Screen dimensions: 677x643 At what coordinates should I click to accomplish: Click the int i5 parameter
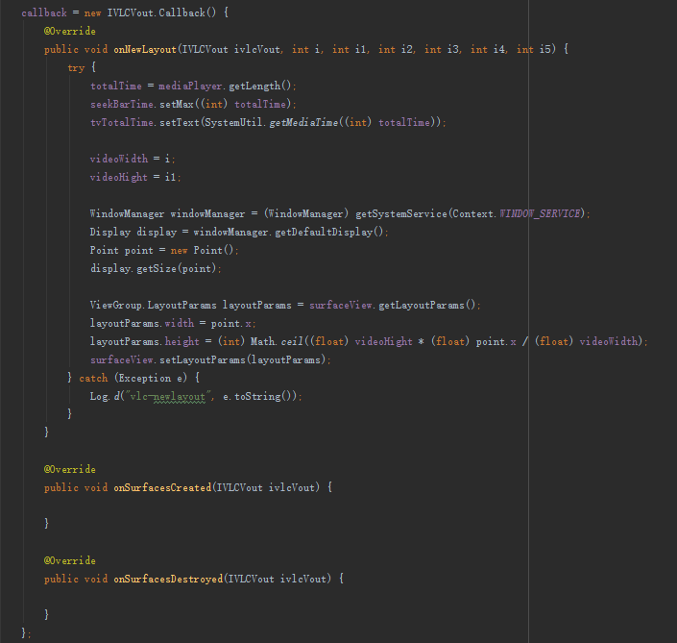click(x=534, y=50)
